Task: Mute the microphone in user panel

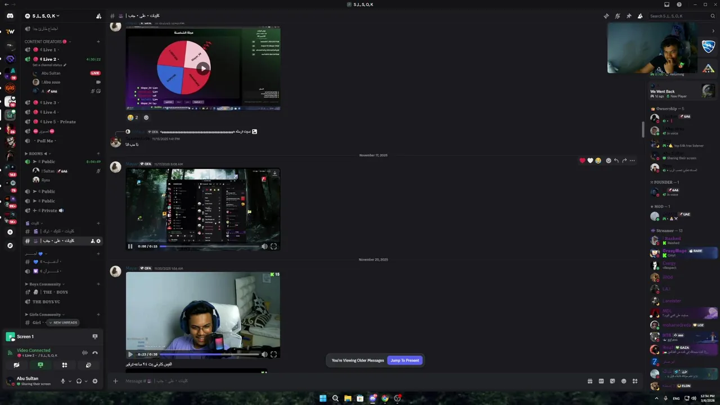Action: coord(63,381)
